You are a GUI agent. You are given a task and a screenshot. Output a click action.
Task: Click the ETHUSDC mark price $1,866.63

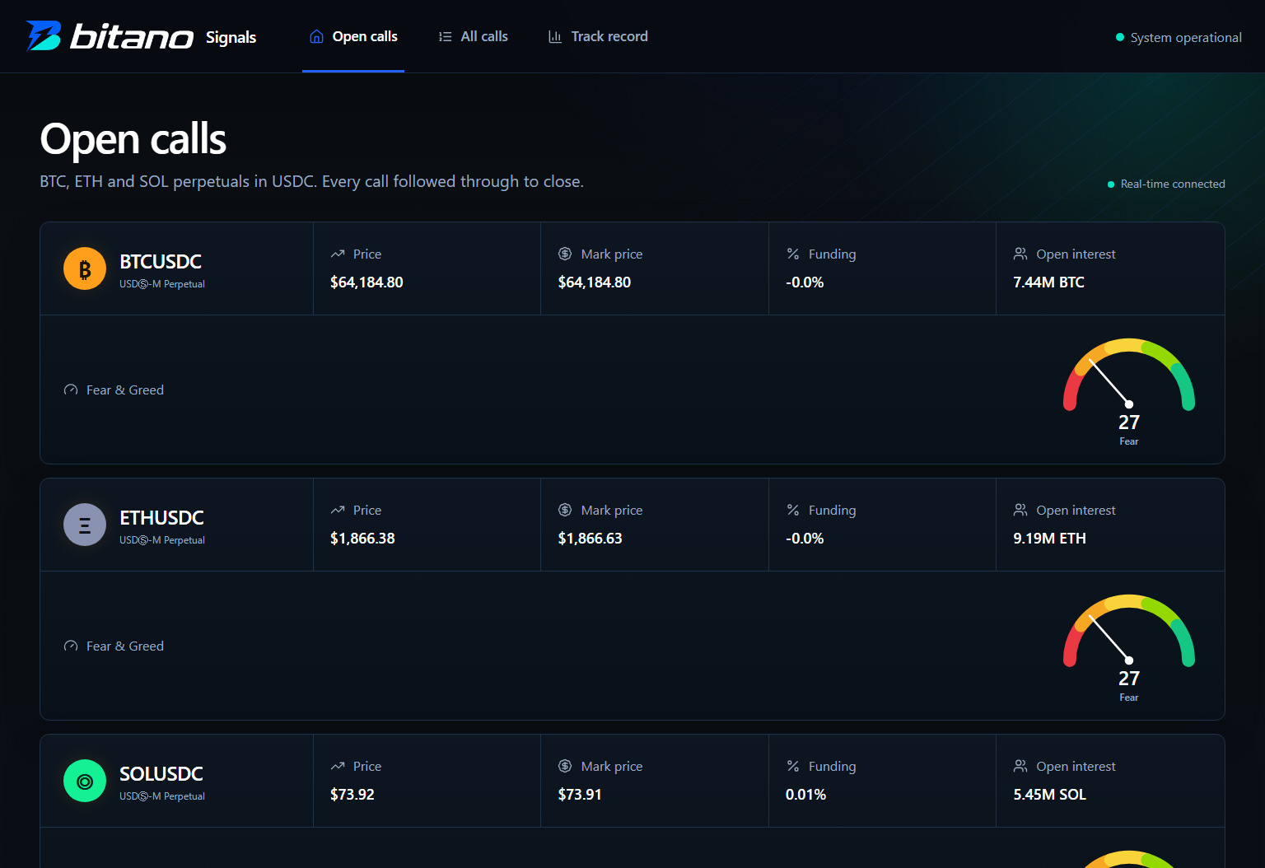click(590, 539)
